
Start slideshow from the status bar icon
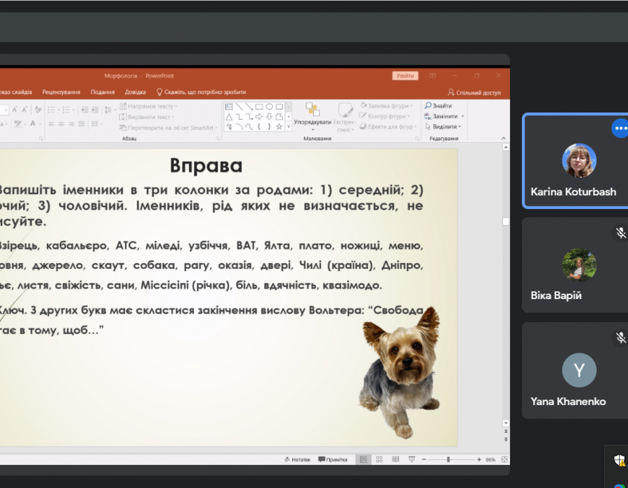click(x=412, y=459)
